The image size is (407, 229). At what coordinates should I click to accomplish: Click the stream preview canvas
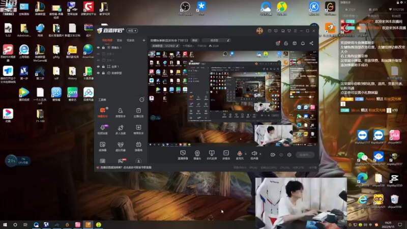pos(233,98)
